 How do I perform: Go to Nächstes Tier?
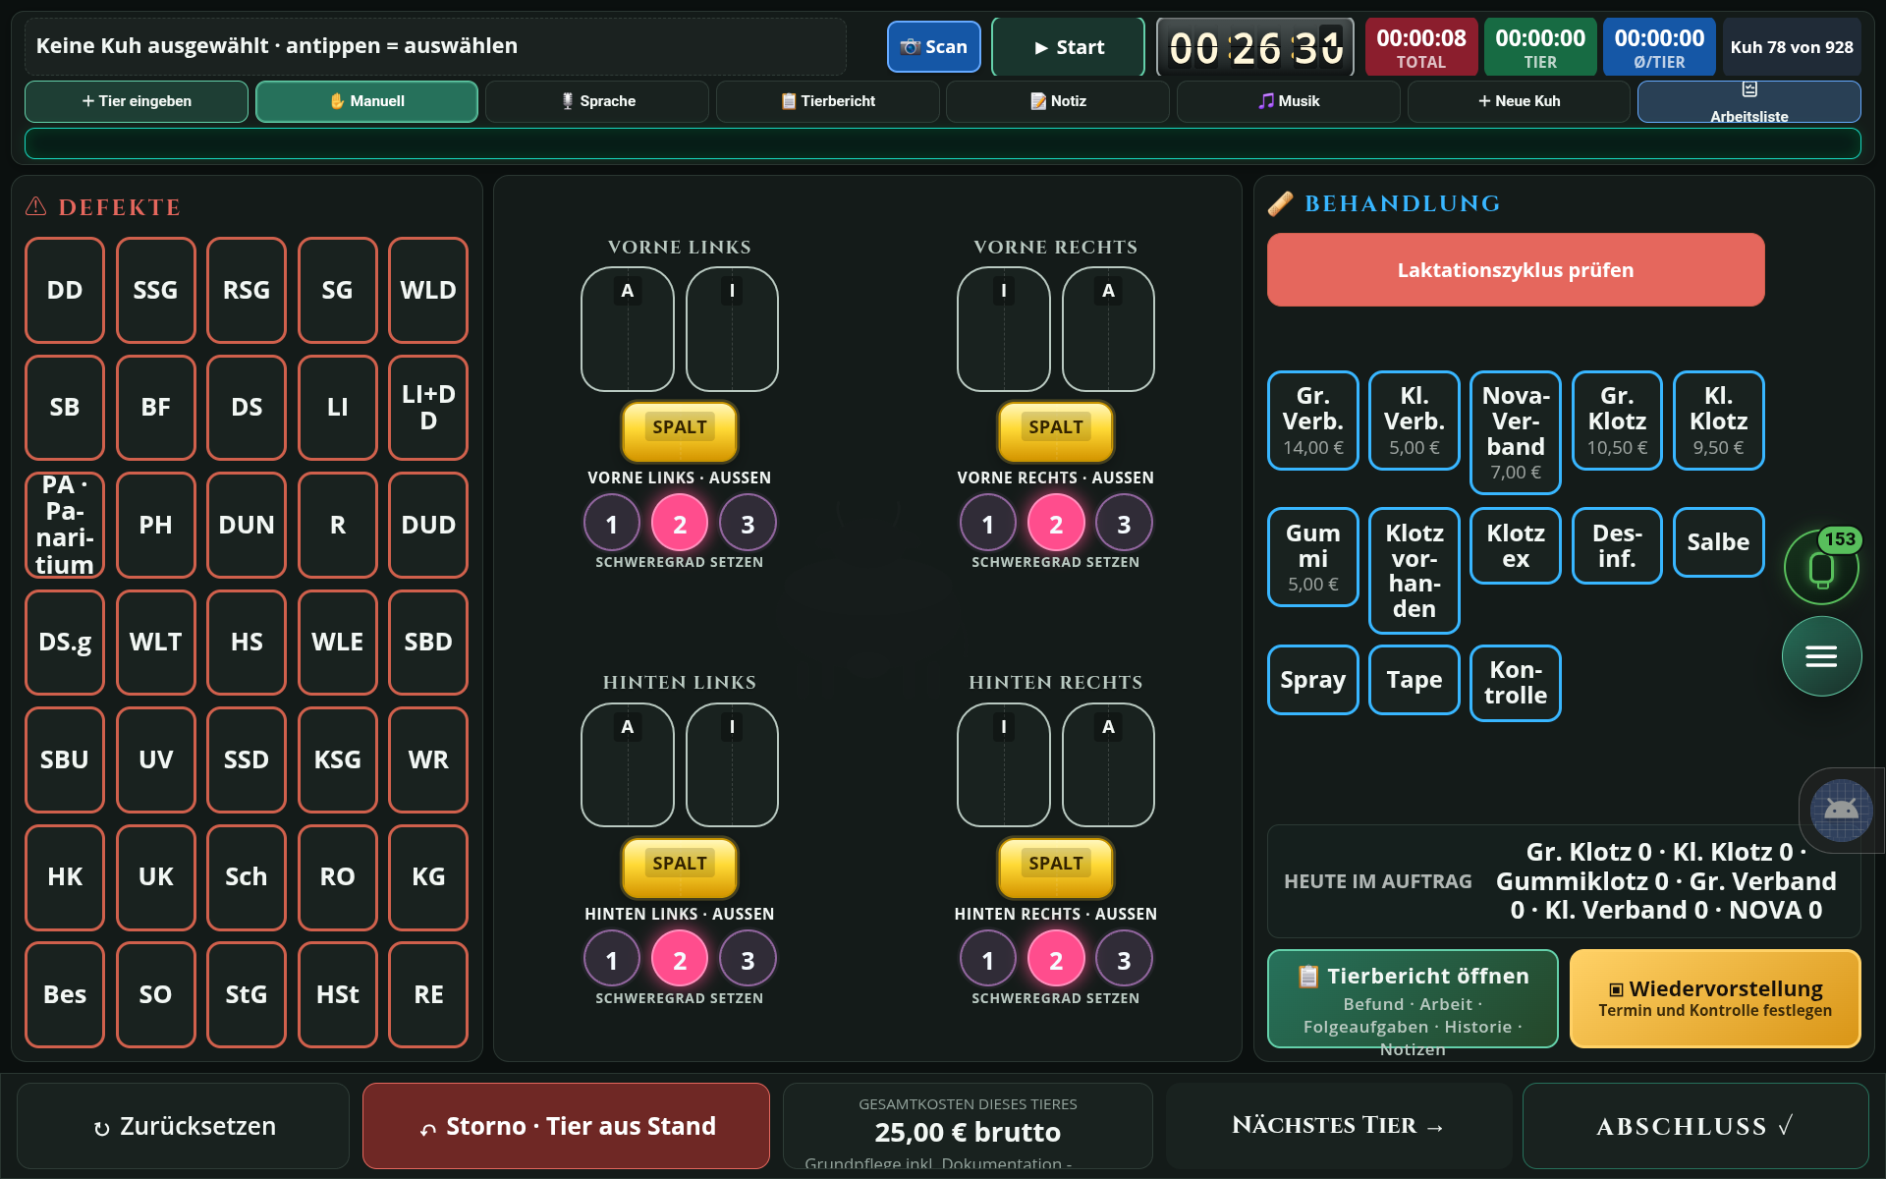coord(1338,1126)
